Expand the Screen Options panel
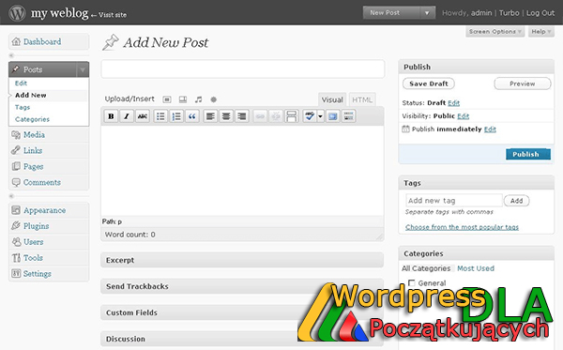Viewport: 563px width, 350px height. click(495, 32)
